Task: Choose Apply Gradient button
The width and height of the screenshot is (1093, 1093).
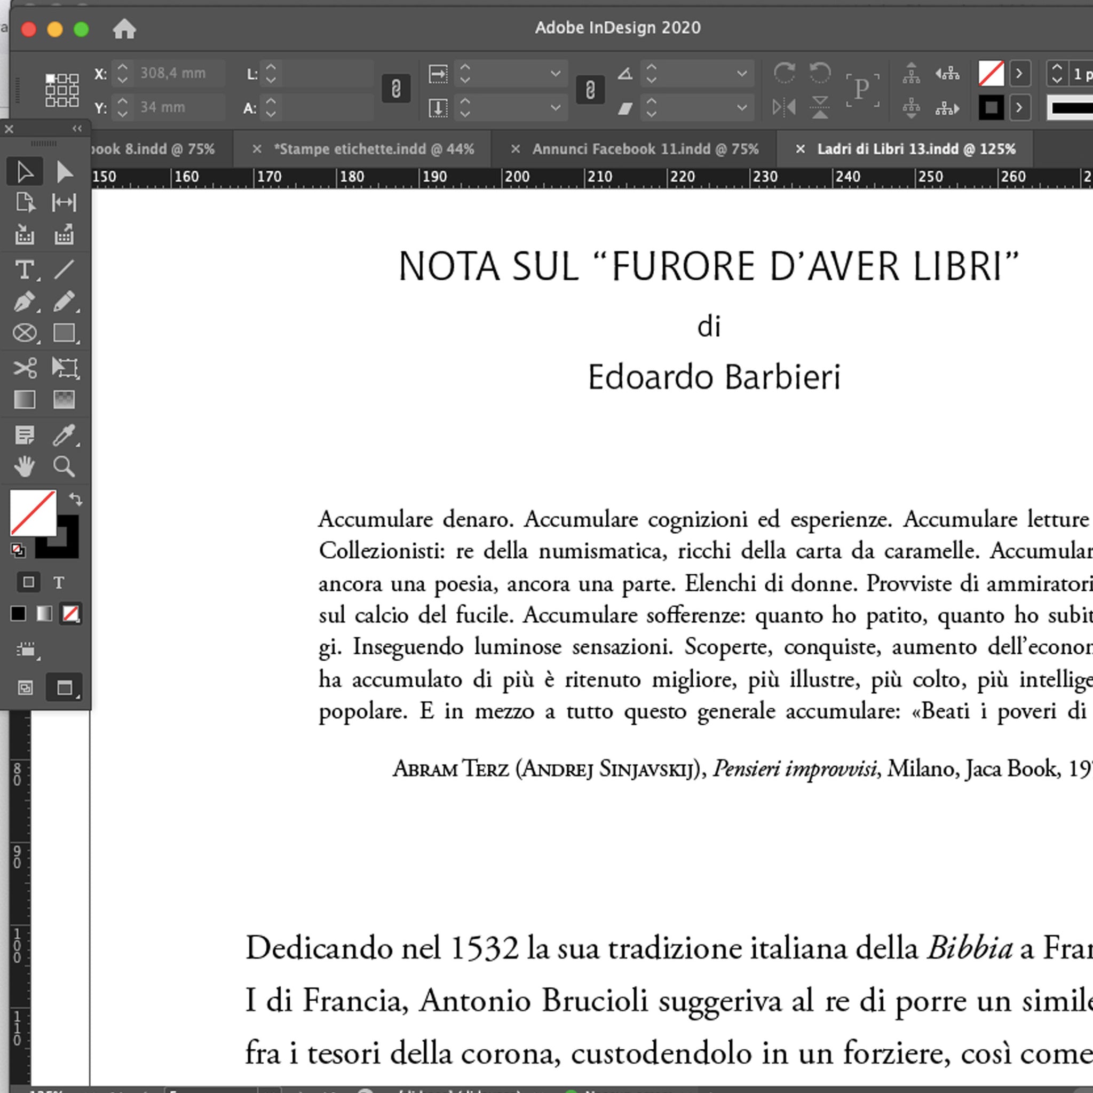Action: point(44,614)
